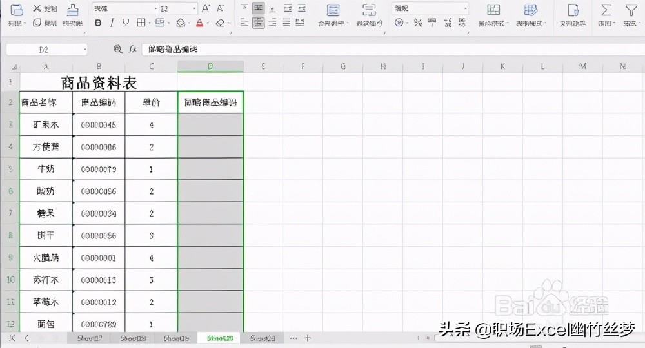This screenshot has width=645, height=348.
Task: Select the active Sheet20 tab
Action: click(x=220, y=338)
